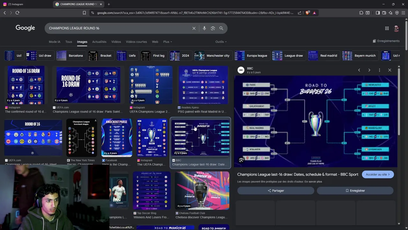Clear the Google search box
Viewport: 408px width, 230px height.
194,28
